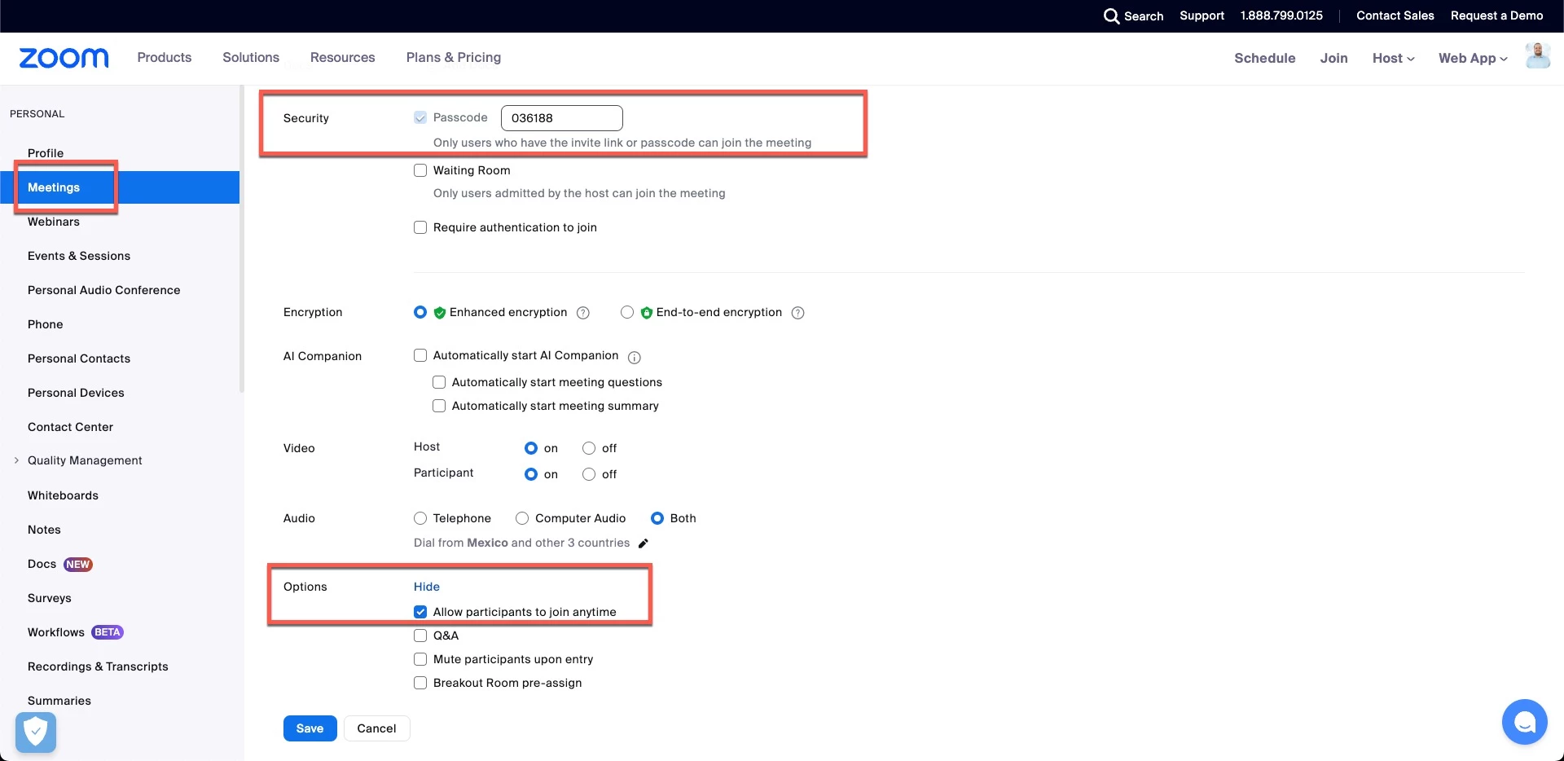
Task: Toggle the Passcode checkbox
Action: pyautogui.click(x=420, y=117)
